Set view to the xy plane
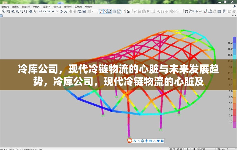 click(44, 11)
